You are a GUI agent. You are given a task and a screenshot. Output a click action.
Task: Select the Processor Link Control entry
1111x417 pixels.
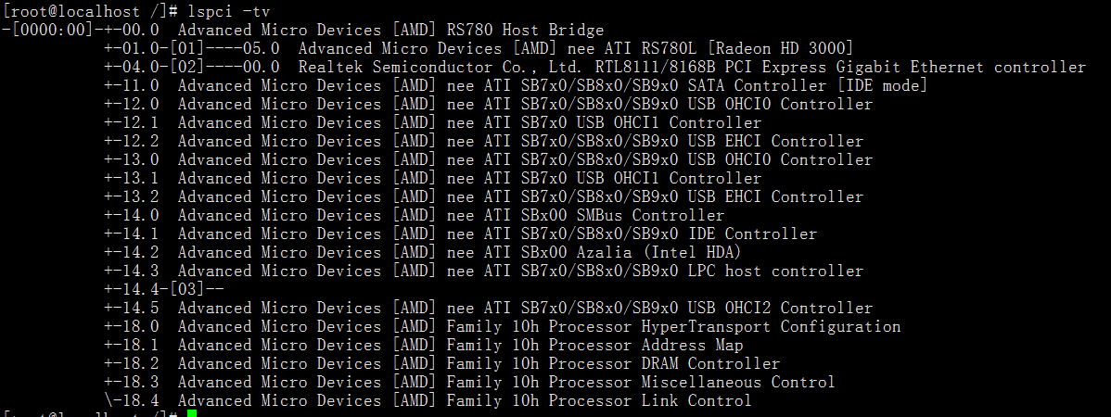click(x=464, y=400)
